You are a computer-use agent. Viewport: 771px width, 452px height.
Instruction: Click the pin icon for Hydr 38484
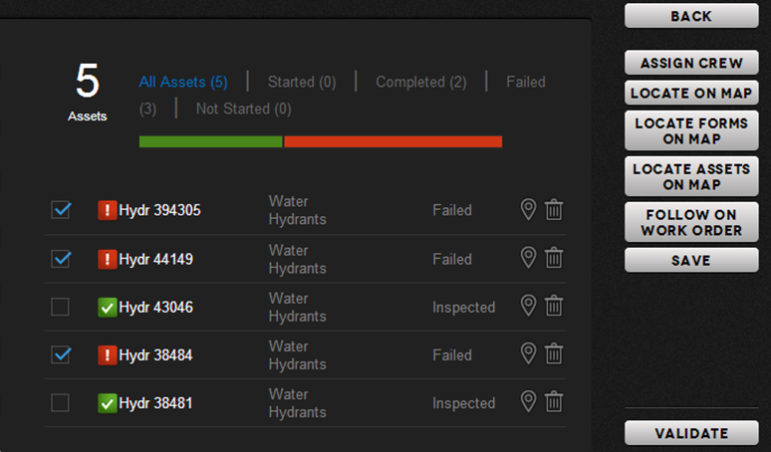(x=528, y=353)
